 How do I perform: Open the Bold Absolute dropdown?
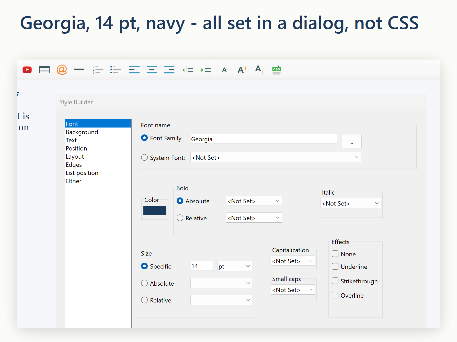(254, 201)
